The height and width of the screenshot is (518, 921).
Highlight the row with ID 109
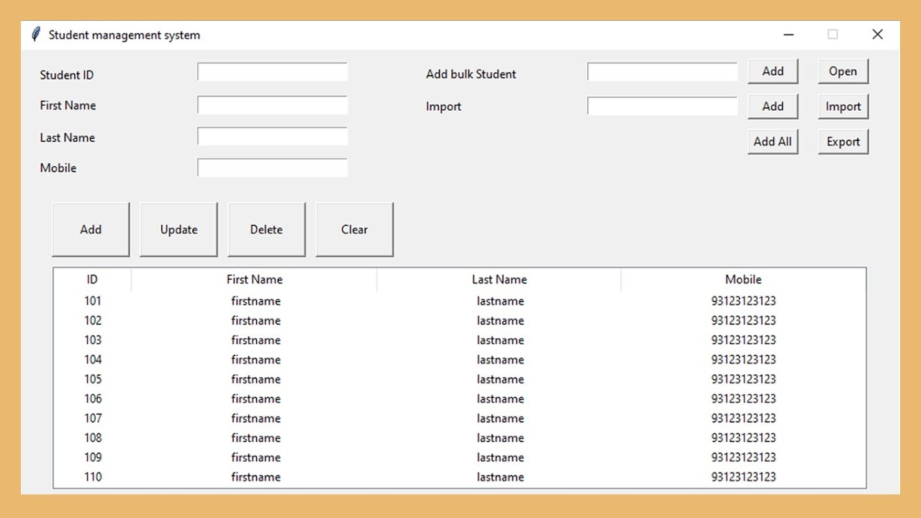pyautogui.click(x=460, y=457)
